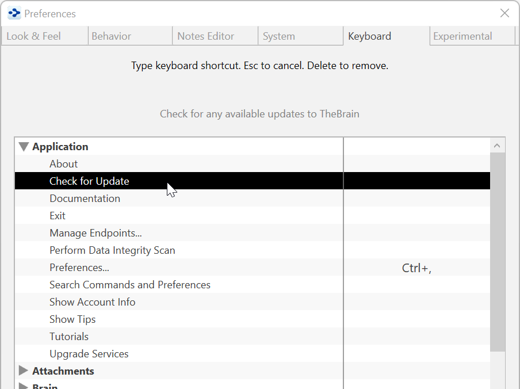Expand the Brain category

[24, 386]
